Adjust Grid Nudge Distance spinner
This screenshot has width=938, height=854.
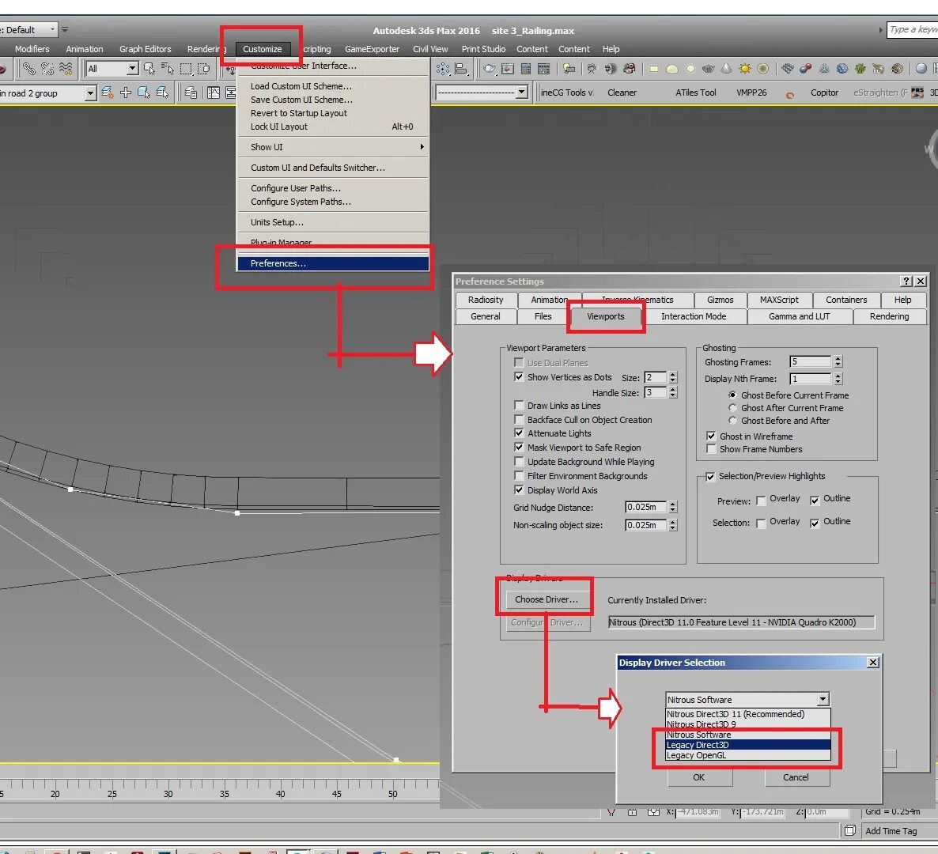point(673,507)
